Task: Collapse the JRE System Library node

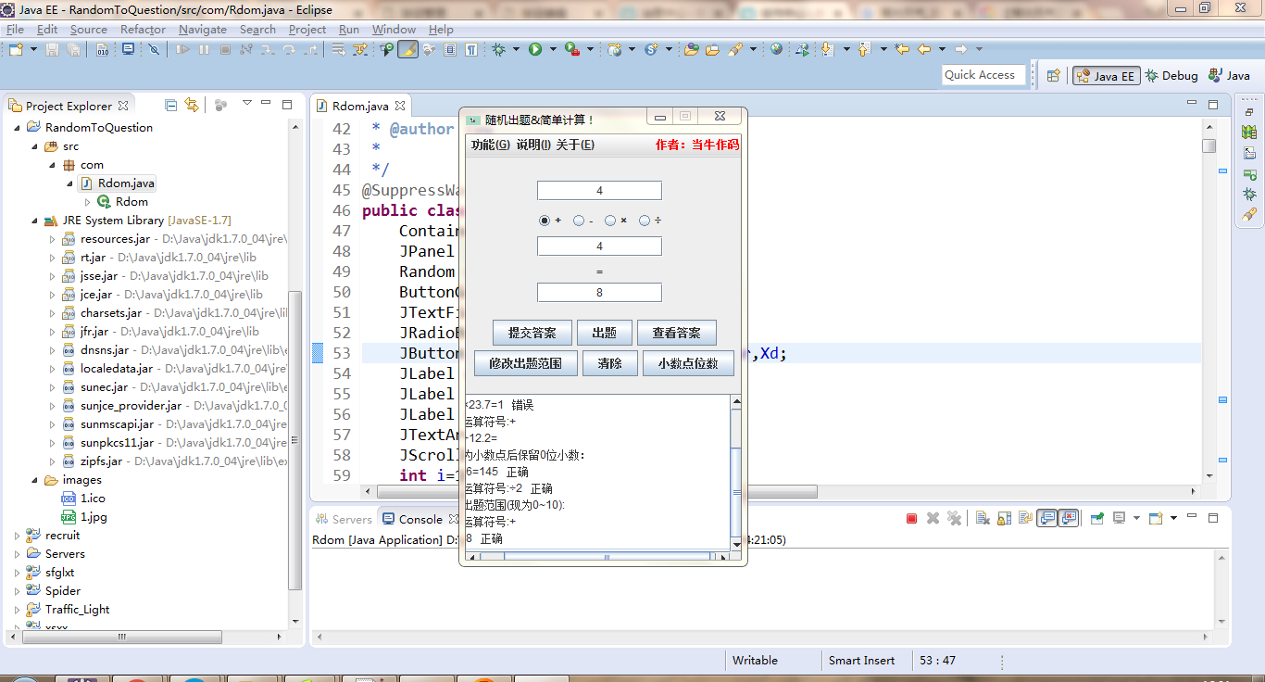Action: pos(34,221)
